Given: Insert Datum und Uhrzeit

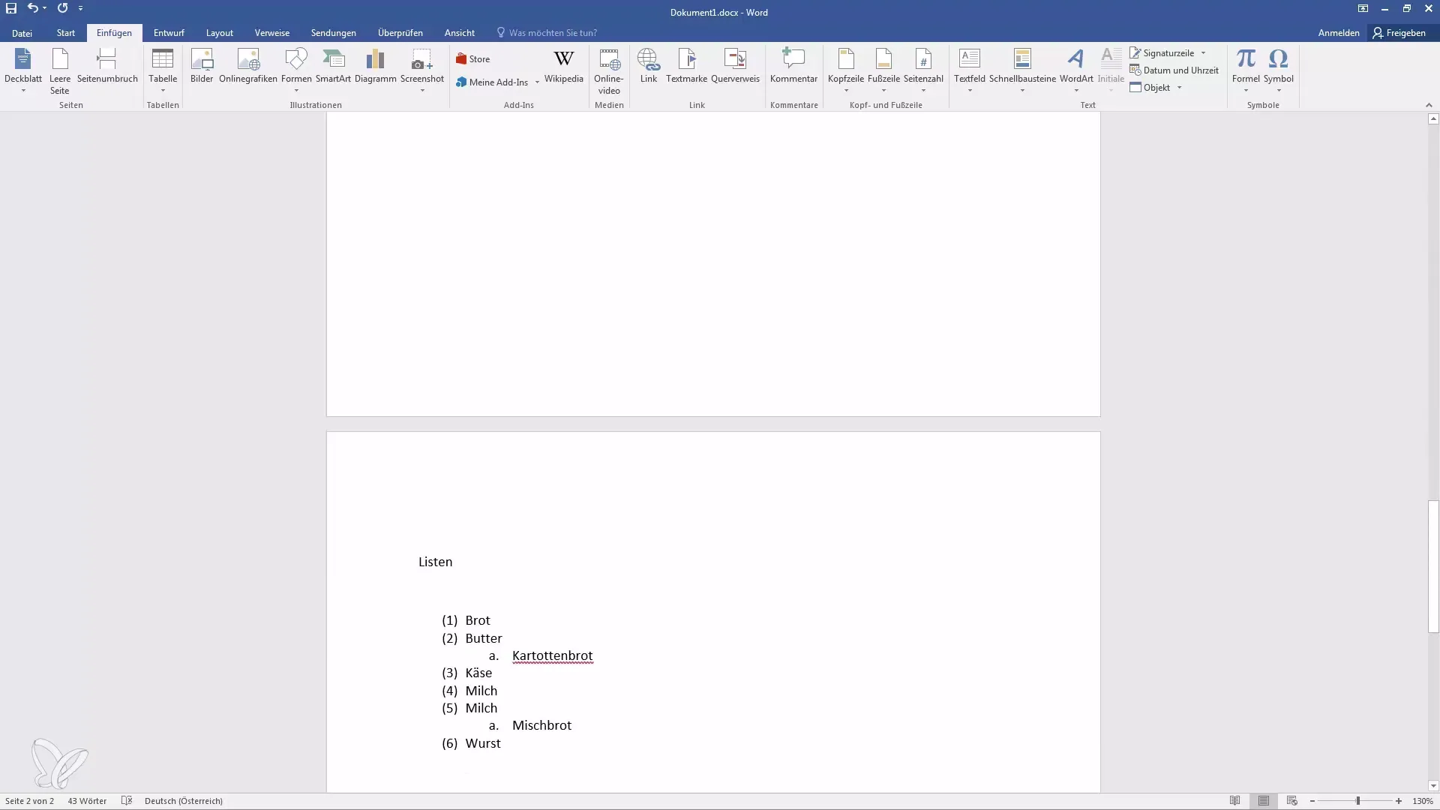Looking at the screenshot, I should pos(1174,70).
